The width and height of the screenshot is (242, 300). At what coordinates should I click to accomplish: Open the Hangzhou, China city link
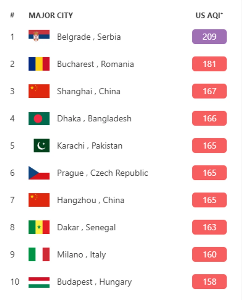point(91,200)
